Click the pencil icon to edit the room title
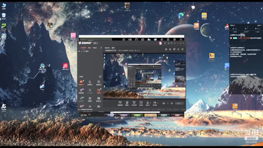The width and height of the screenshot is (263, 148). (x=115, y=50)
